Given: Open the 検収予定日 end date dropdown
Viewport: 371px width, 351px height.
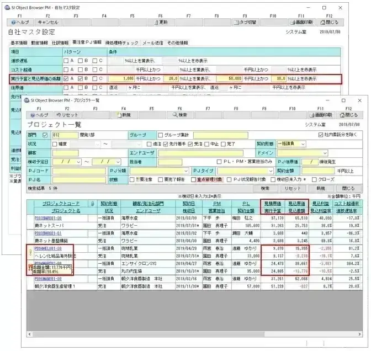Looking at the screenshot, I should click(x=118, y=162).
